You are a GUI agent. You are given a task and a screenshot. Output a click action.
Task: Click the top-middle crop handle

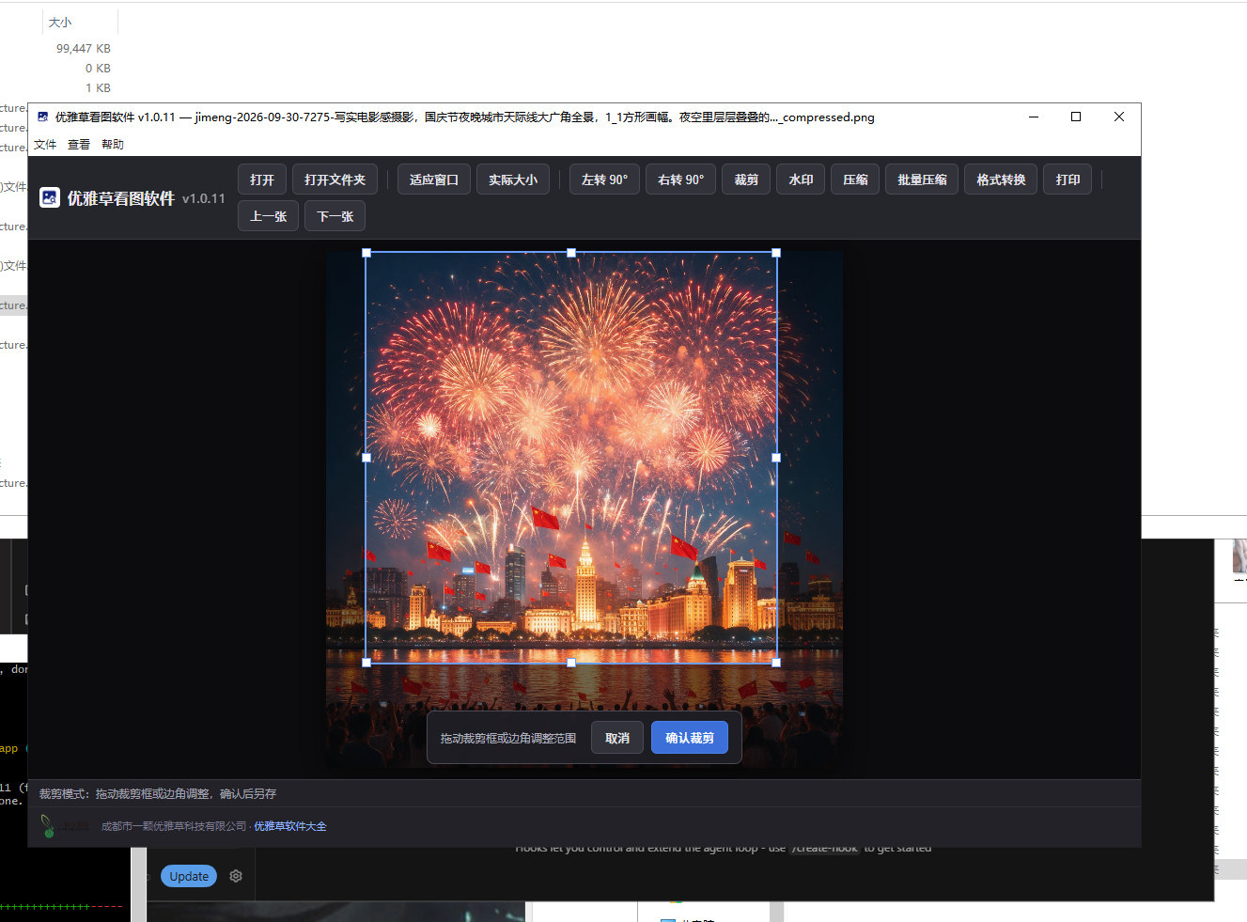pos(571,253)
